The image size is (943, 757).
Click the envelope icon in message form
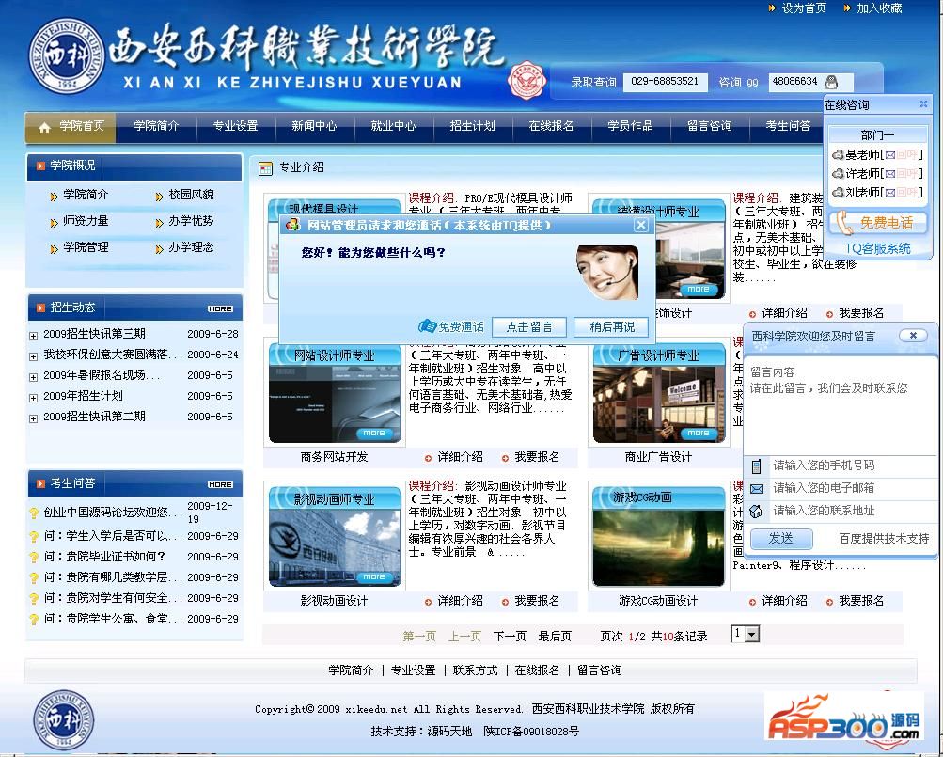757,489
